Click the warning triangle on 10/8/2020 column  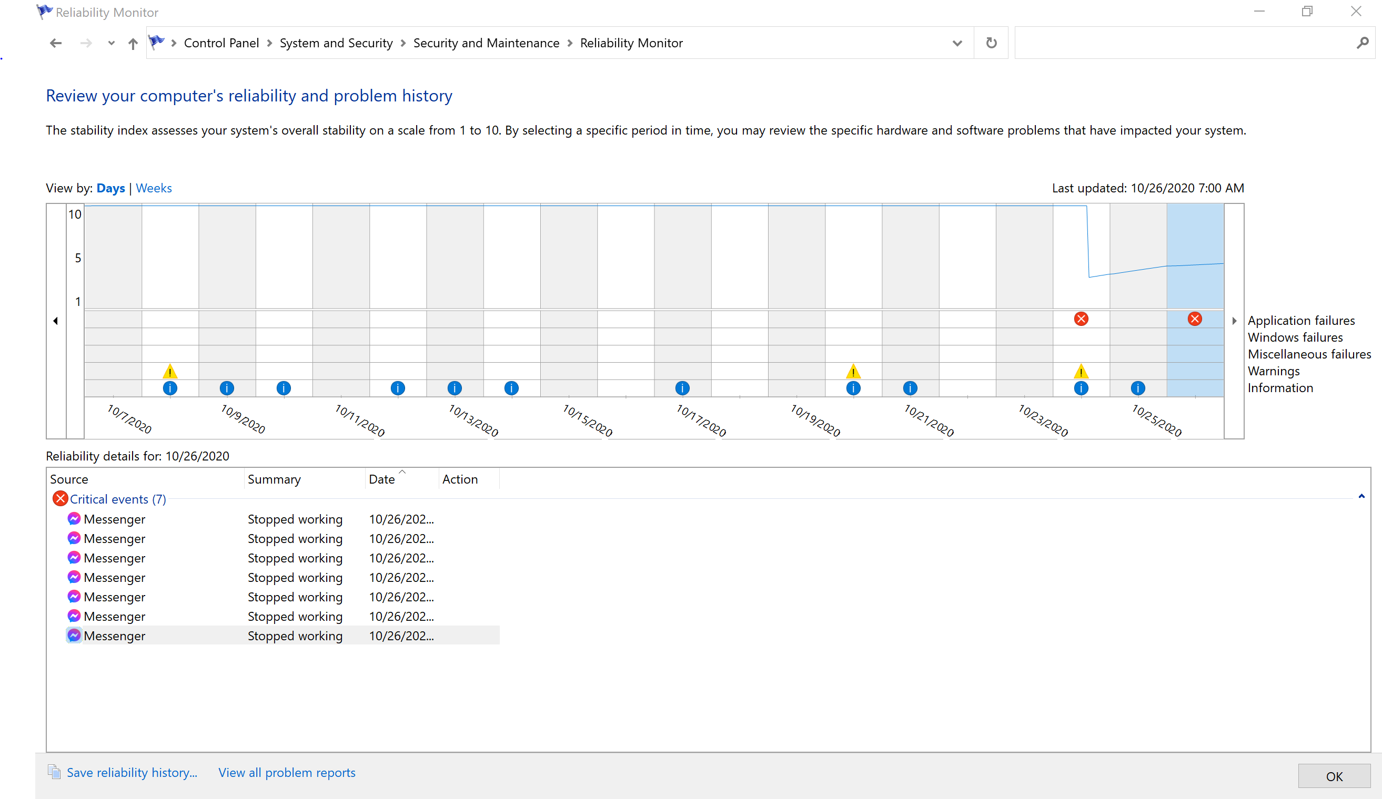(x=170, y=372)
